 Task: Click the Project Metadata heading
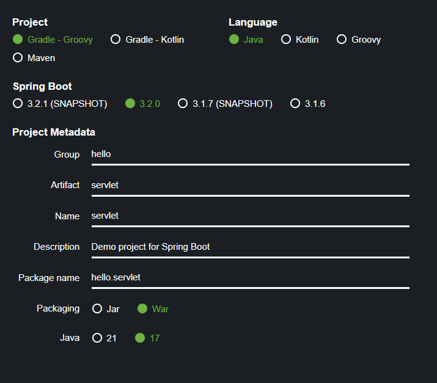point(54,133)
